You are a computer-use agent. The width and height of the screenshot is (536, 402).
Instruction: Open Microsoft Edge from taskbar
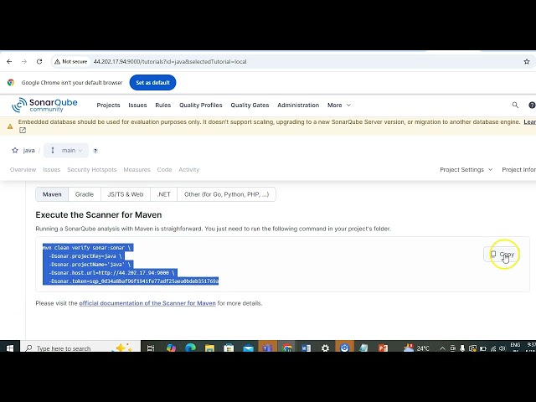(x=190, y=348)
